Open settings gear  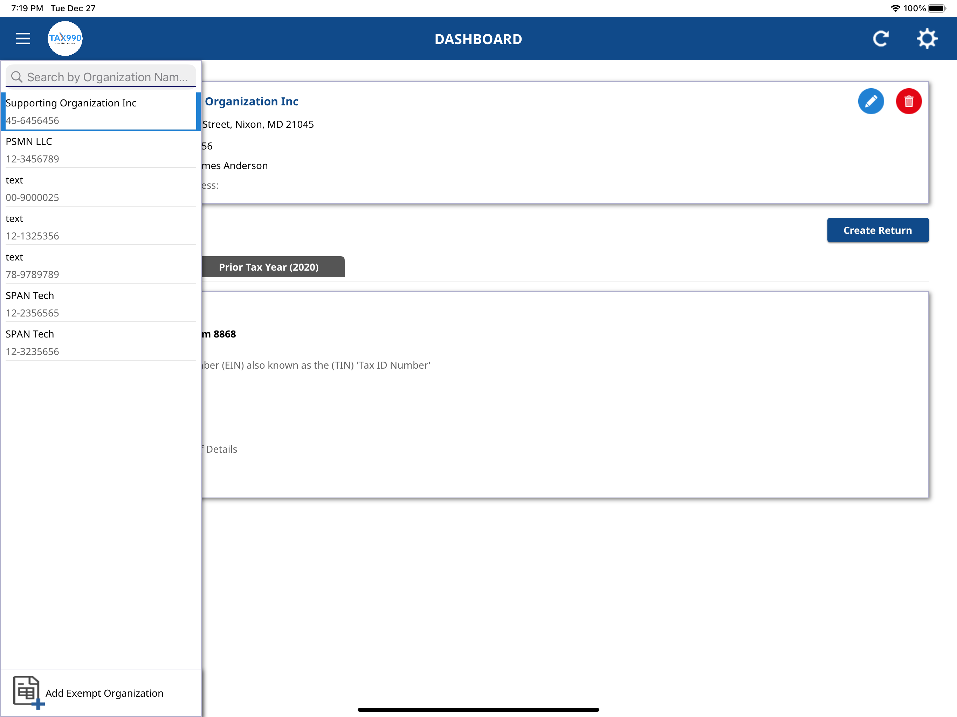[x=927, y=39]
